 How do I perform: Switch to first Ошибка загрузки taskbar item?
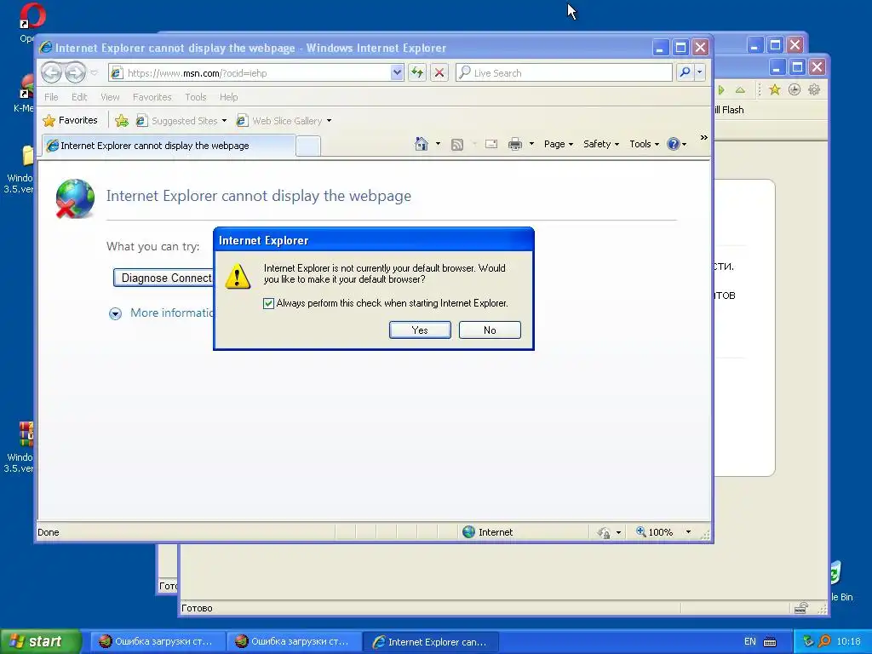pyautogui.click(x=158, y=642)
